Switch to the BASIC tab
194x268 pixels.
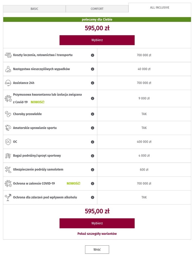click(34, 9)
